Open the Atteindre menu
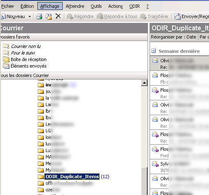 point(75,6)
